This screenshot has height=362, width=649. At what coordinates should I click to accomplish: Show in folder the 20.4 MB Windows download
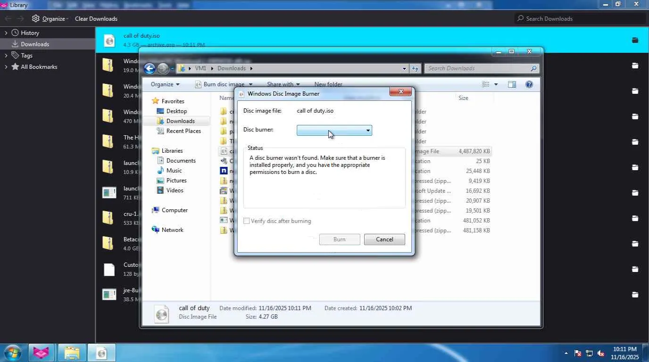pyautogui.click(x=635, y=91)
